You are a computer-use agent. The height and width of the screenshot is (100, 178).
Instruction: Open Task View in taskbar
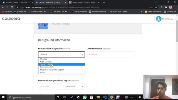coord(65,97)
